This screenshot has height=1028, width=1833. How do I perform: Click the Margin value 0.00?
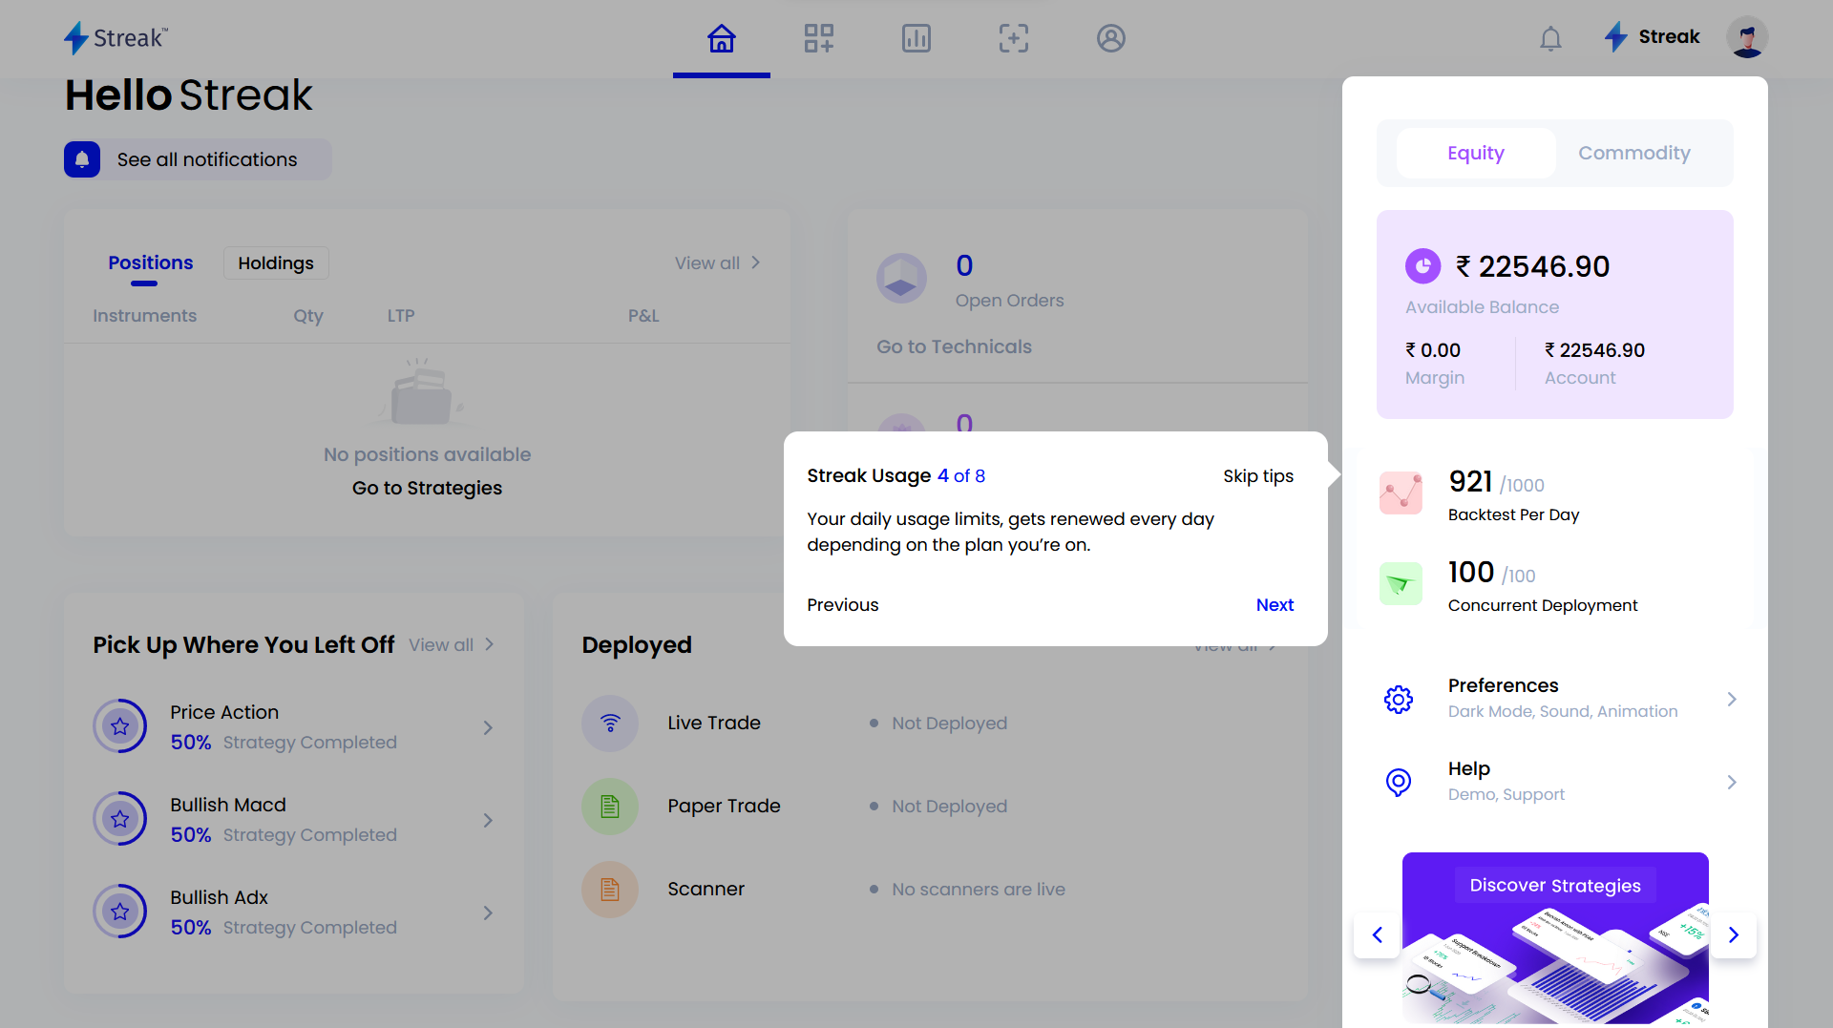tap(1433, 350)
